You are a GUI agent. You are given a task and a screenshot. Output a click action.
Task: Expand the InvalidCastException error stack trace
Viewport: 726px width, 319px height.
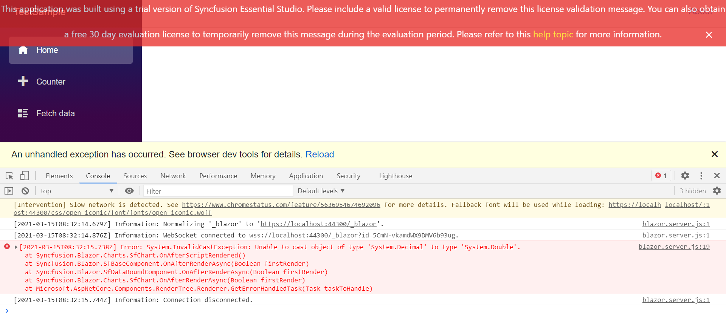click(x=16, y=247)
